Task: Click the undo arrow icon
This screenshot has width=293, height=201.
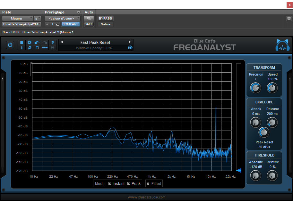Action: coord(37,43)
